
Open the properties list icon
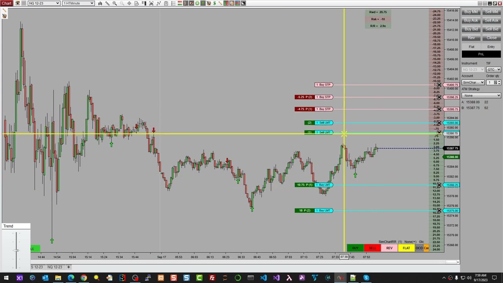click(x=173, y=3)
